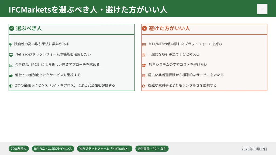Viewport: 276px width, 155px height.
Task: Click the red X-circle icon beside 避けた方がいい人
Action: [144, 28]
